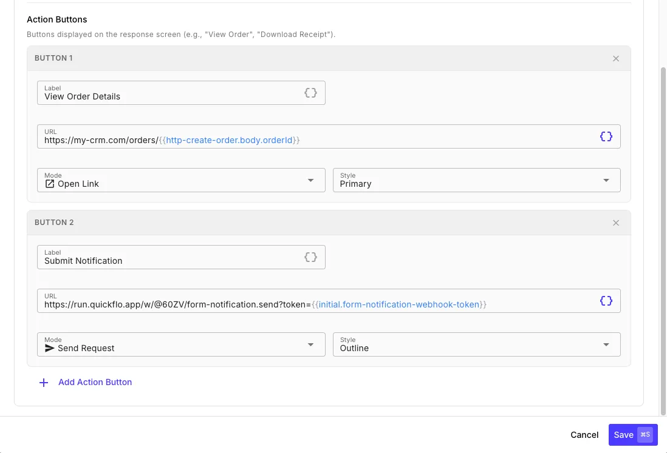Viewport: 667px width, 453px height.
Task: Click the blue {} variable icon on Button 2 URL
Action: (606, 300)
